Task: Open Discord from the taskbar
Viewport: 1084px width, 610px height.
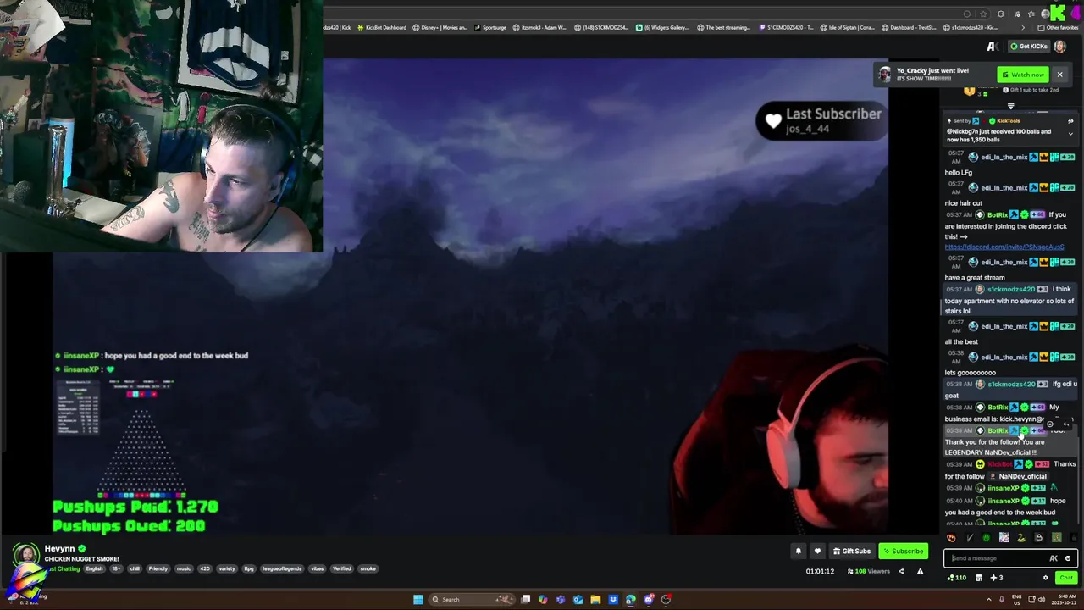Action: (x=649, y=599)
